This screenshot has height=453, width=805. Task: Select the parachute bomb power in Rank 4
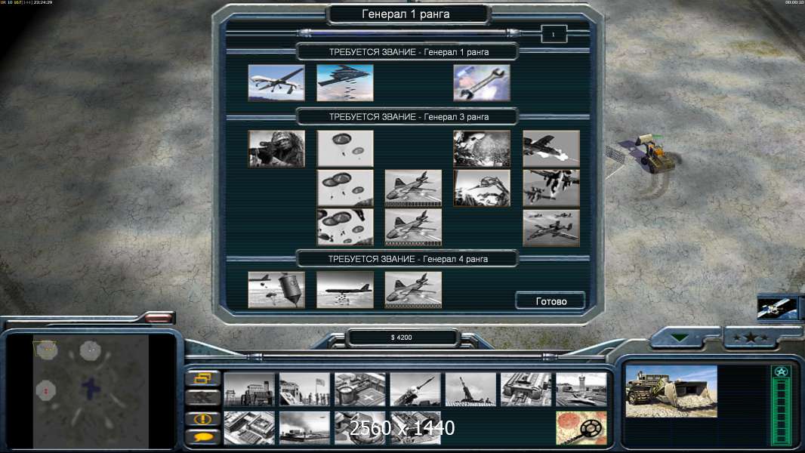click(276, 290)
